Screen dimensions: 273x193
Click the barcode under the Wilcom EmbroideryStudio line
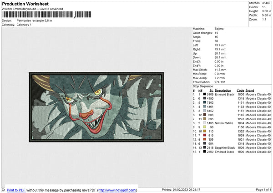pyautogui.click(x=47, y=15)
